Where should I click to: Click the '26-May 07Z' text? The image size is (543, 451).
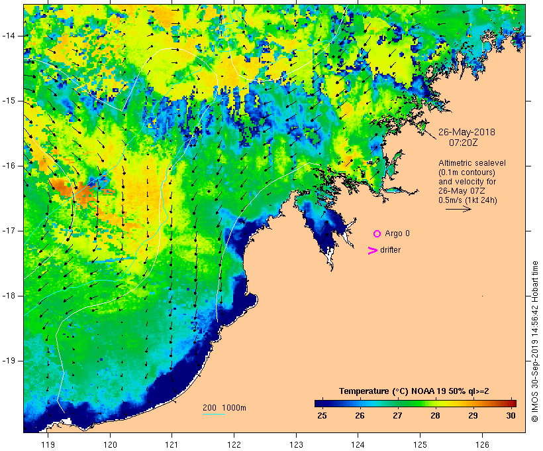pyautogui.click(x=462, y=191)
